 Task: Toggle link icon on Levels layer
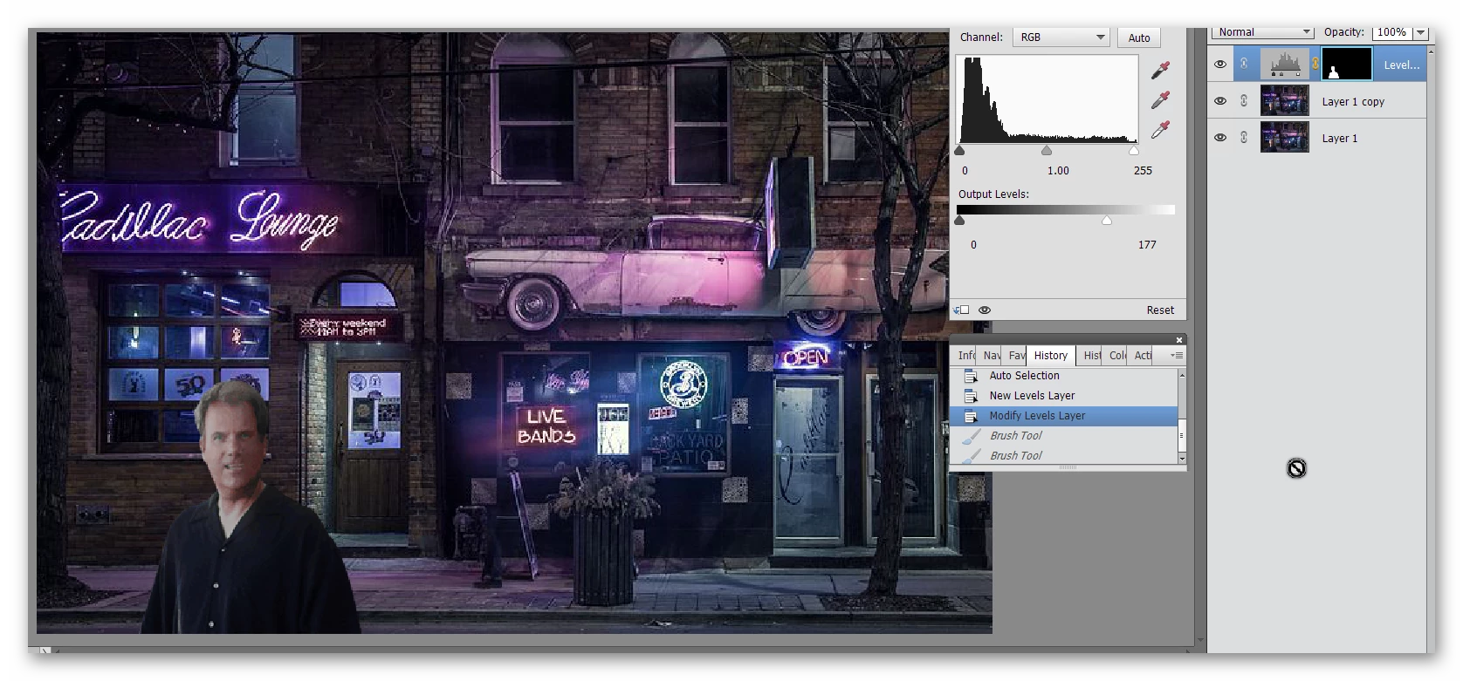click(x=1244, y=64)
